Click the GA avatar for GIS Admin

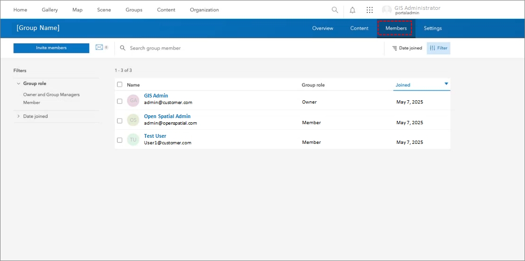pos(133,100)
